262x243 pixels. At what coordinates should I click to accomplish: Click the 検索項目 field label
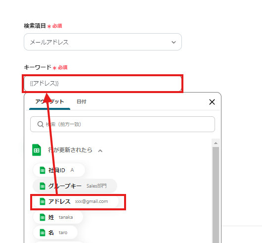click(35, 26)
